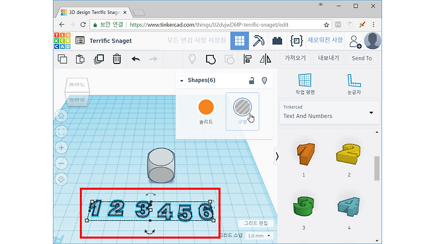This screenshot has width=435, height=244.
Task: Group the selected shapes
Action: point(211,59)
